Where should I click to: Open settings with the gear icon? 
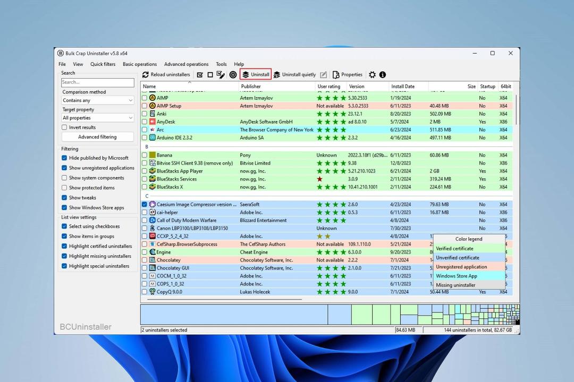pyautogui.click(x=372, y=75)
